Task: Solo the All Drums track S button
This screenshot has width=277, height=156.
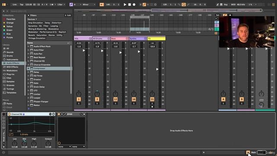Action: [x=97, y=104]
